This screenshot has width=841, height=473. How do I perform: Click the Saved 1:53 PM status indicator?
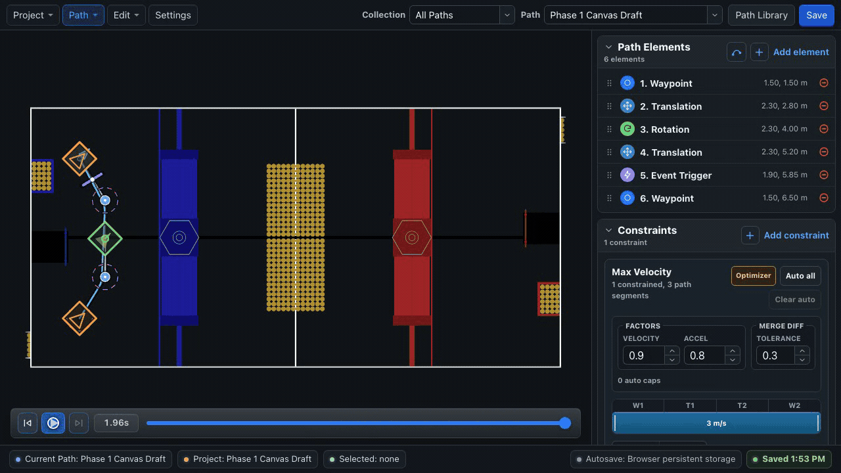[790, 459]
